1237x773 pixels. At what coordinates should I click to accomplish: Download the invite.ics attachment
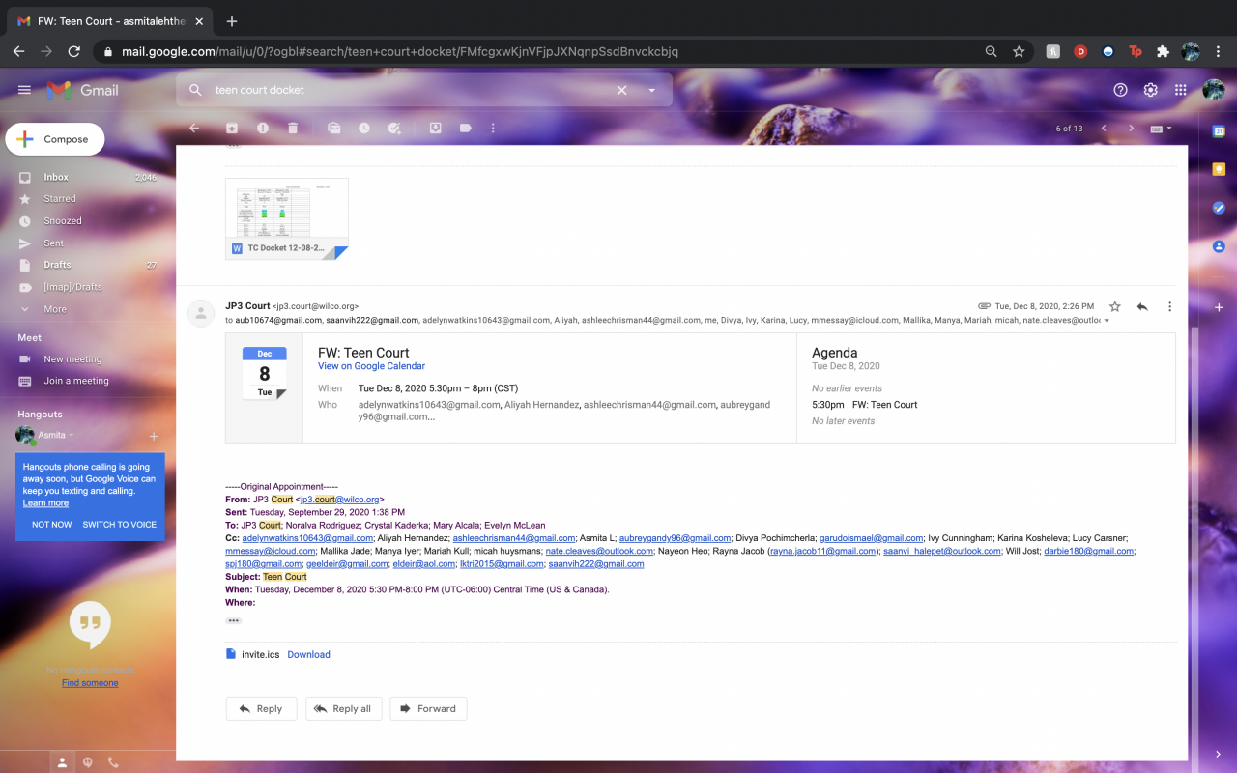[308, 654]
